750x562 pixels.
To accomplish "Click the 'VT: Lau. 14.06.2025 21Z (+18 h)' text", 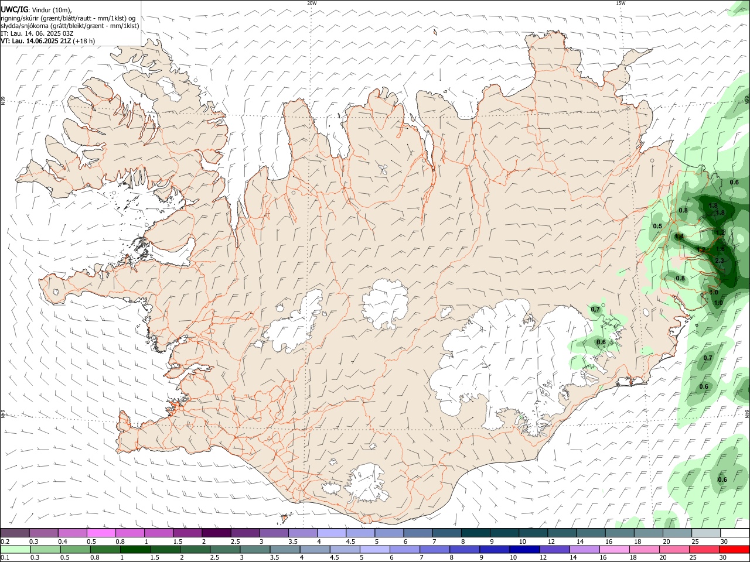I will tap(47, 41).
